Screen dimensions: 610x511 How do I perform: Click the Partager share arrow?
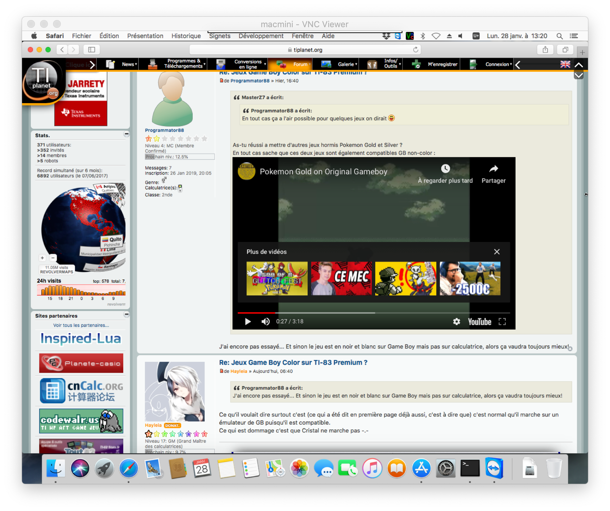[x=494, y=169]
